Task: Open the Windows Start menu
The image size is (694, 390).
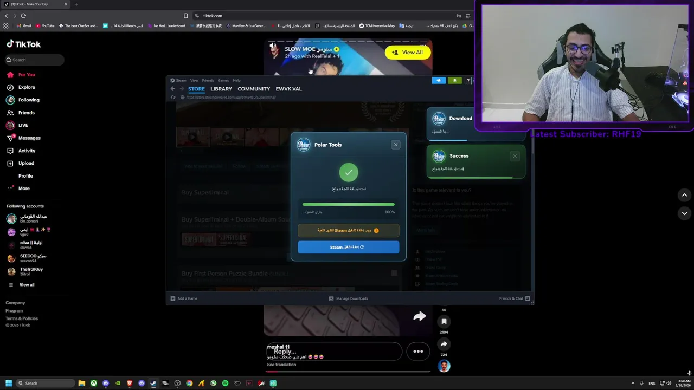Action: click(x=9, y=383)
